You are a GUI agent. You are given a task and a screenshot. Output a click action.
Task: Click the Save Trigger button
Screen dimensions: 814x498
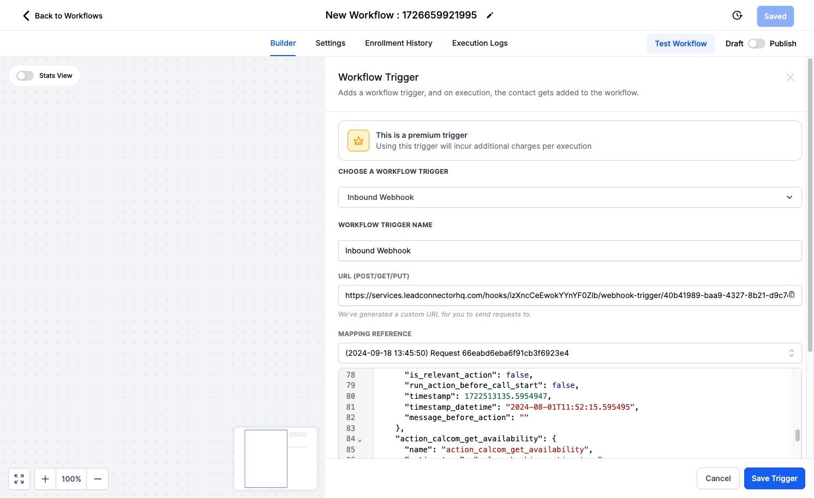point(774,478)
